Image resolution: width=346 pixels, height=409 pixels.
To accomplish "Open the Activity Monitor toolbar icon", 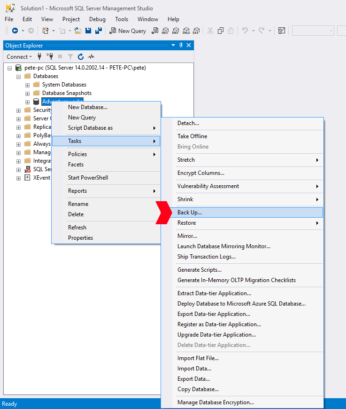I will click(x=282, y=31).
